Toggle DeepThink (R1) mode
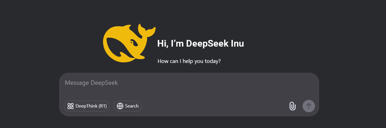Screen dimensions: 386x128 87,106
